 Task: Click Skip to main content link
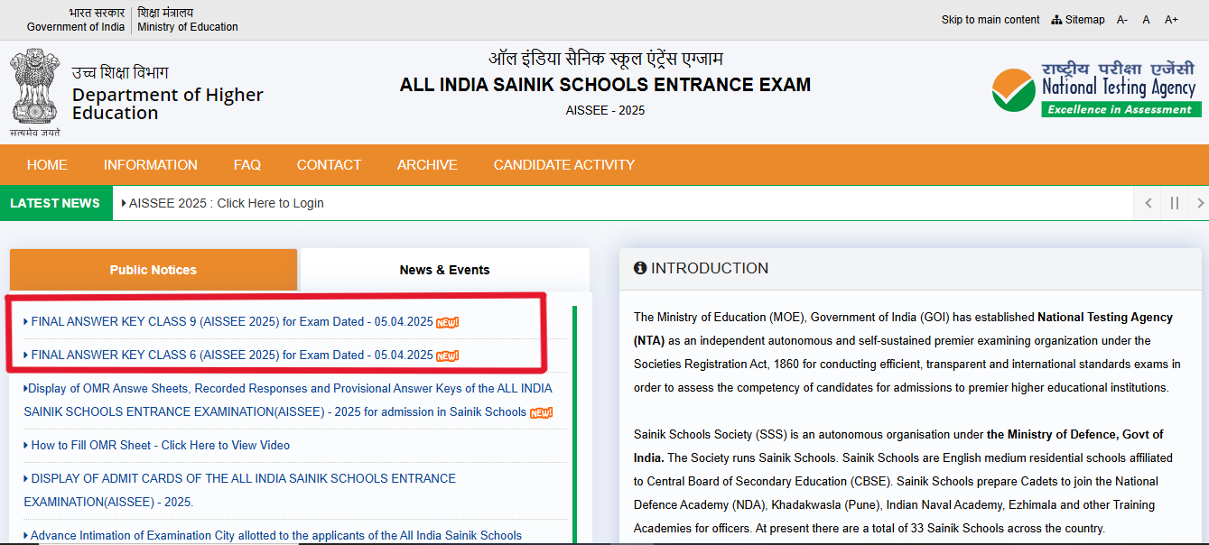pos(990,20)
